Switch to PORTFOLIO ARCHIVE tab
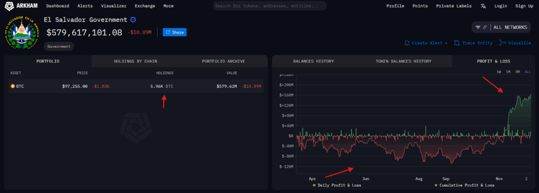The width and height of the screenshot is (539, 193). [223, 61]
